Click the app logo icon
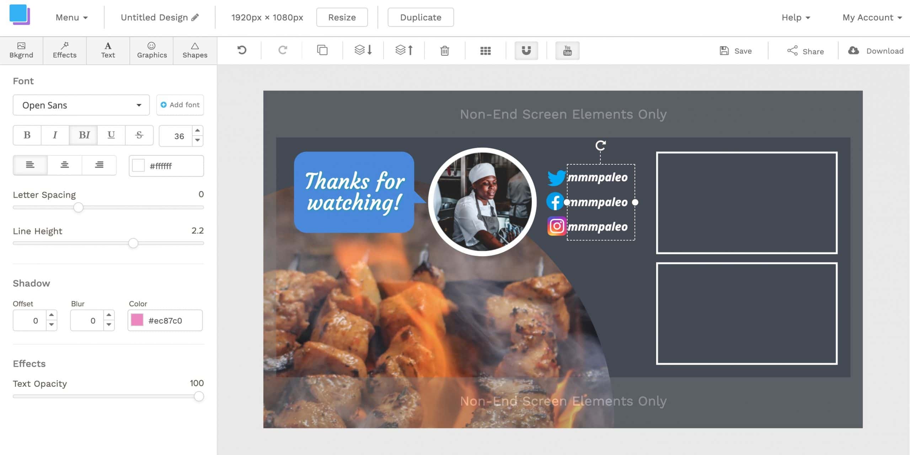This screenshot has width=910, height=455. pyautogui.click(x=20, y=15)
